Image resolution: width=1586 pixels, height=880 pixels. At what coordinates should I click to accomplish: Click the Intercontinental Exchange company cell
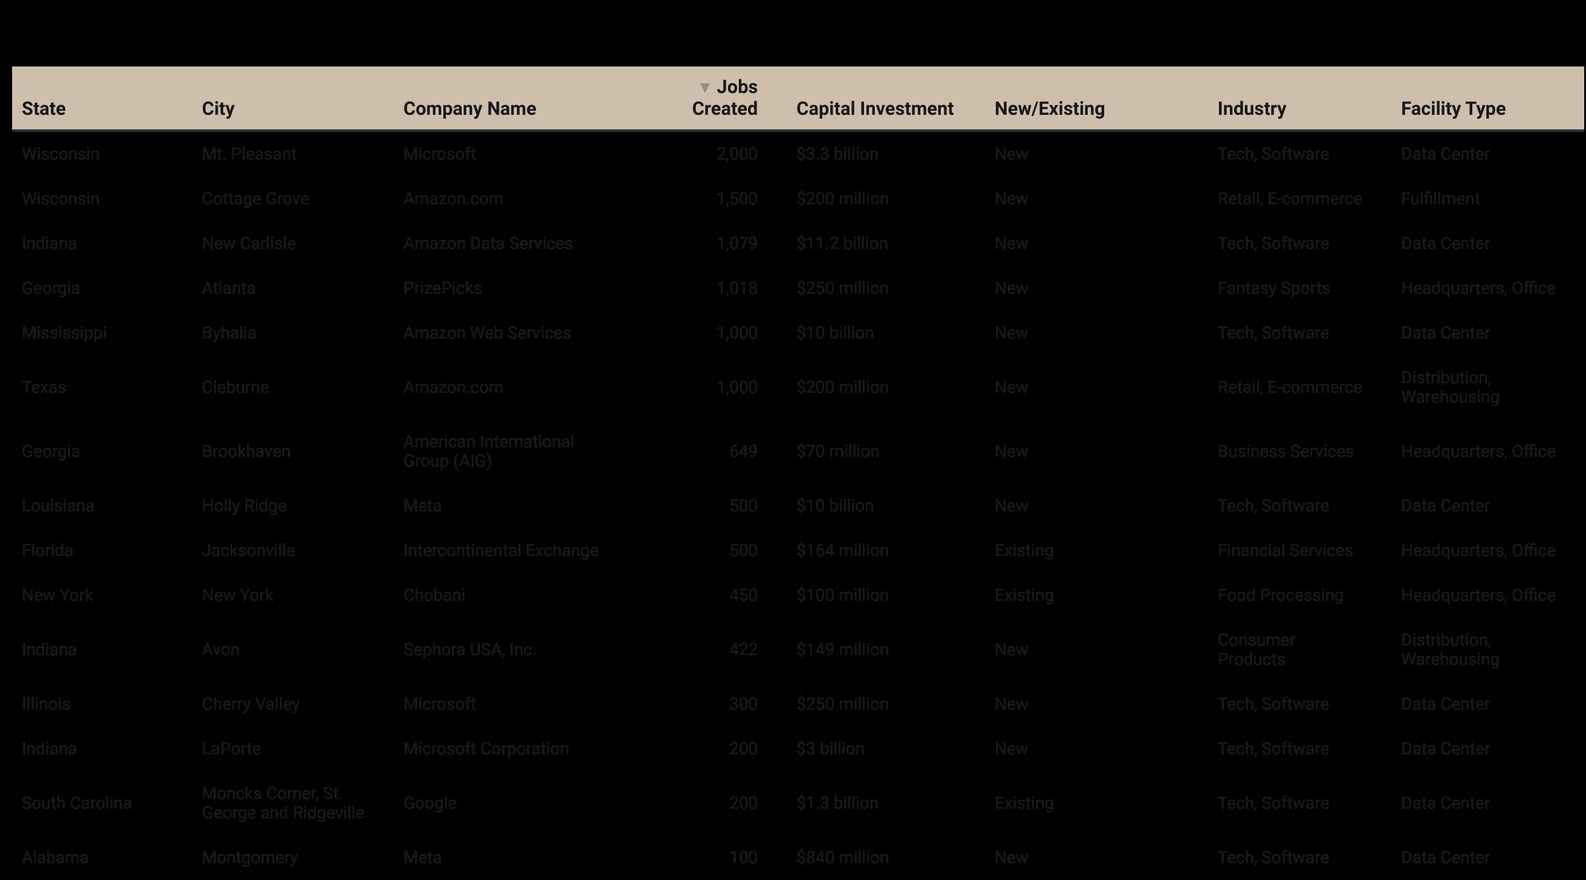point(500,550)
